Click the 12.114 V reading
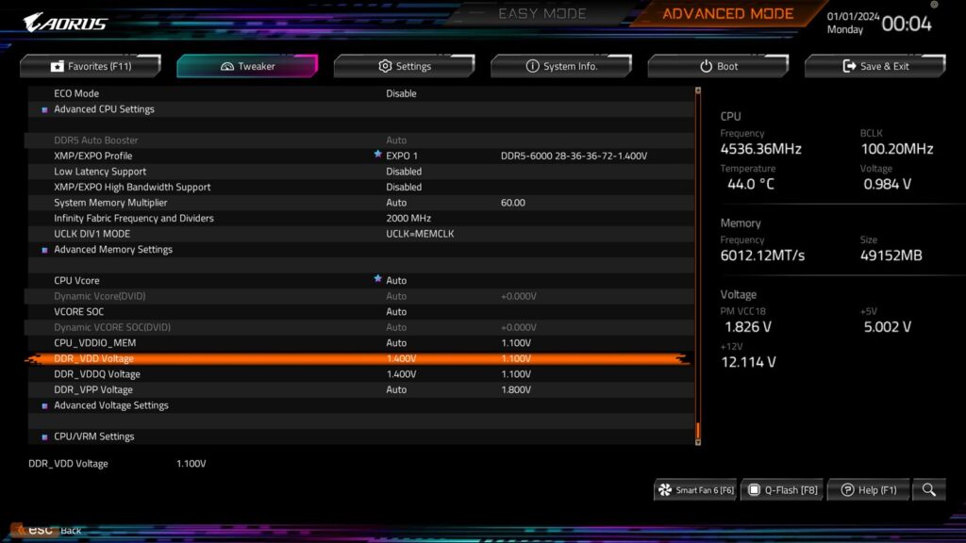Screen dimensions: 966x543 [x=748, y=362]
